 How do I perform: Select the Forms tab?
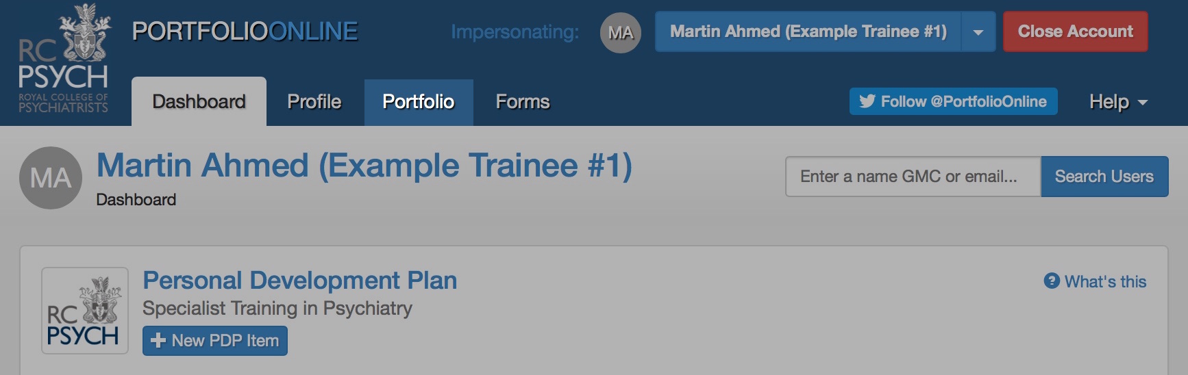523,102
